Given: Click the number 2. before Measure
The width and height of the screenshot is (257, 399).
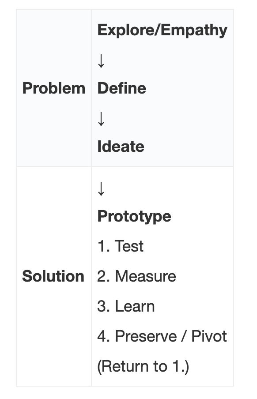Looking at the screenshot, I should (104, 276).
